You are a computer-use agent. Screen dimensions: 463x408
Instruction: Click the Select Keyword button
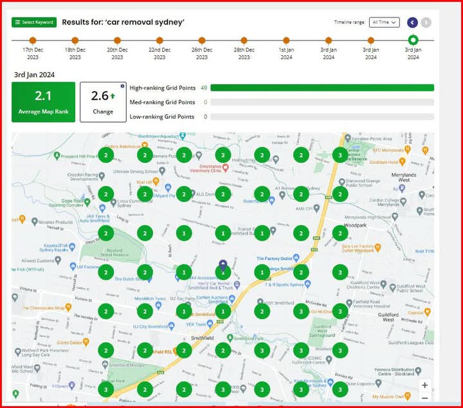34,23
